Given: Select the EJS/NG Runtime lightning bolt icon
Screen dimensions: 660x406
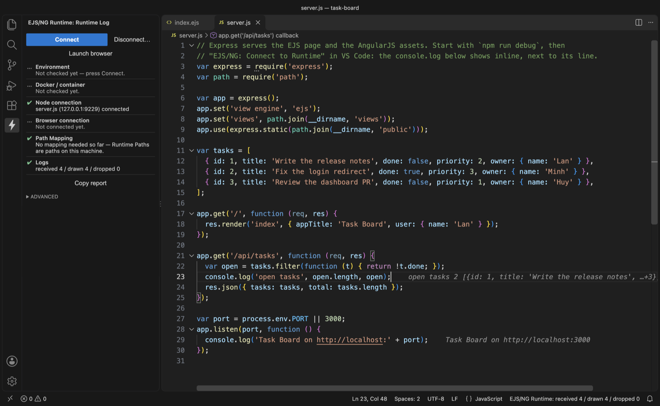Looking at the screenshot, I should point(12,125).
